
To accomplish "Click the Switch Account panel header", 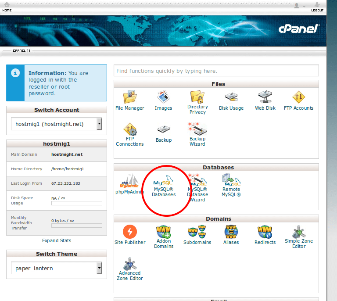I will [57, 110].
